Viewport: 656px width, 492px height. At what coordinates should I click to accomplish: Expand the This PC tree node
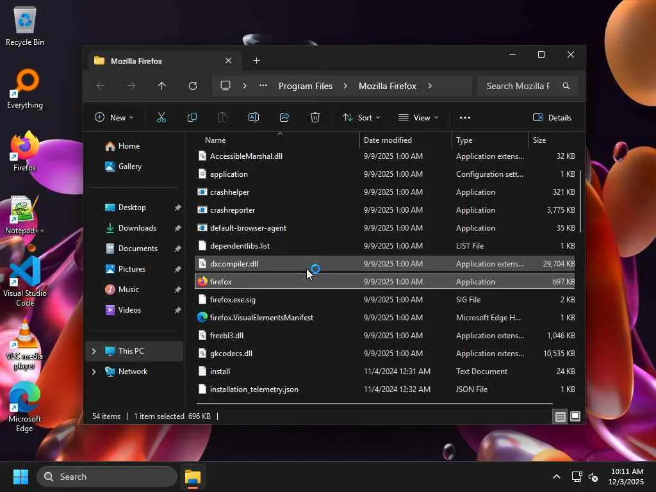(94, 352)
